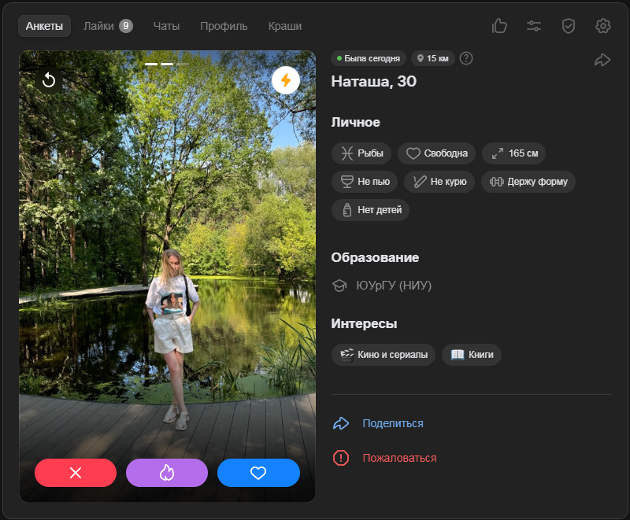
Task: Activate the lightning boost icon
Action: click(286, 80)
